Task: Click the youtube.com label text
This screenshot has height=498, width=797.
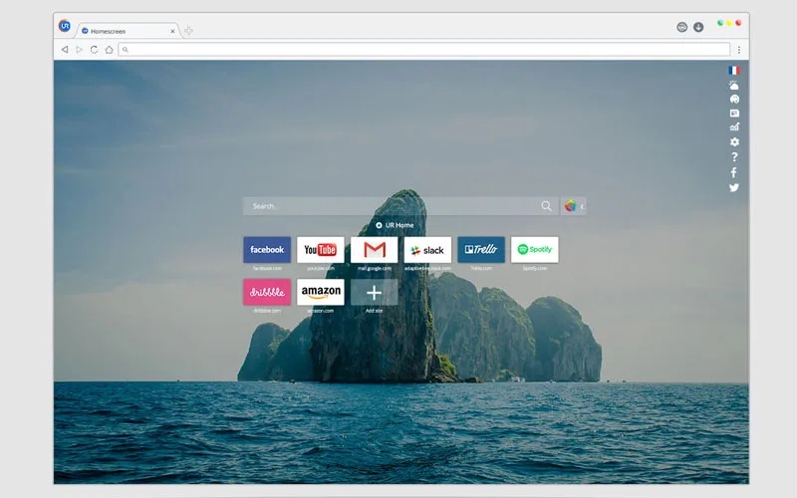Action: tap(320, 268)
